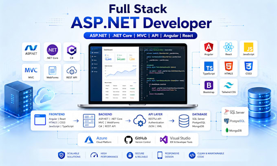
Task: Select the SQL Server logo
Action: coord(234,112)
